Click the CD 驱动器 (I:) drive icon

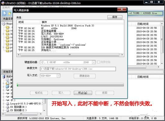pos(7,110)
